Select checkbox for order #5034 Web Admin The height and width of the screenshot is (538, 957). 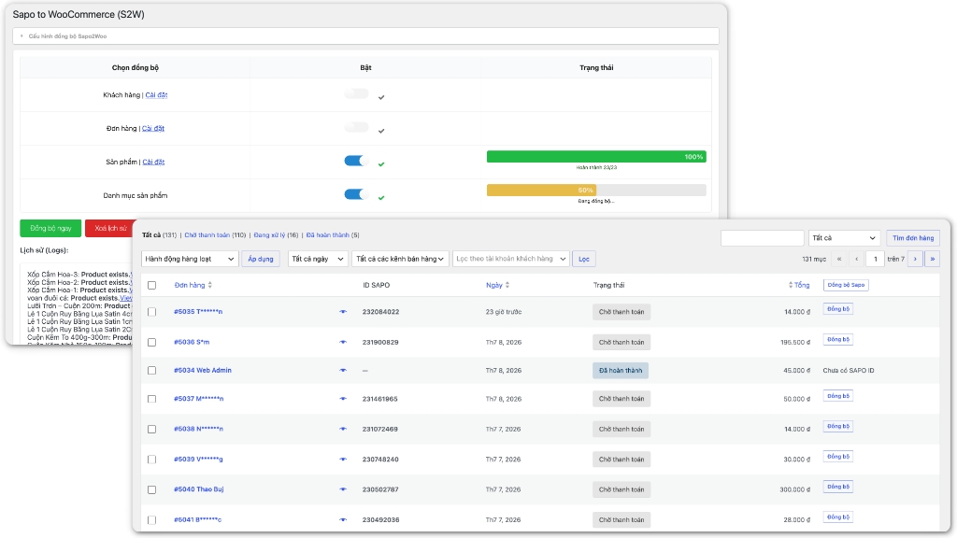[x=152, y=370]
